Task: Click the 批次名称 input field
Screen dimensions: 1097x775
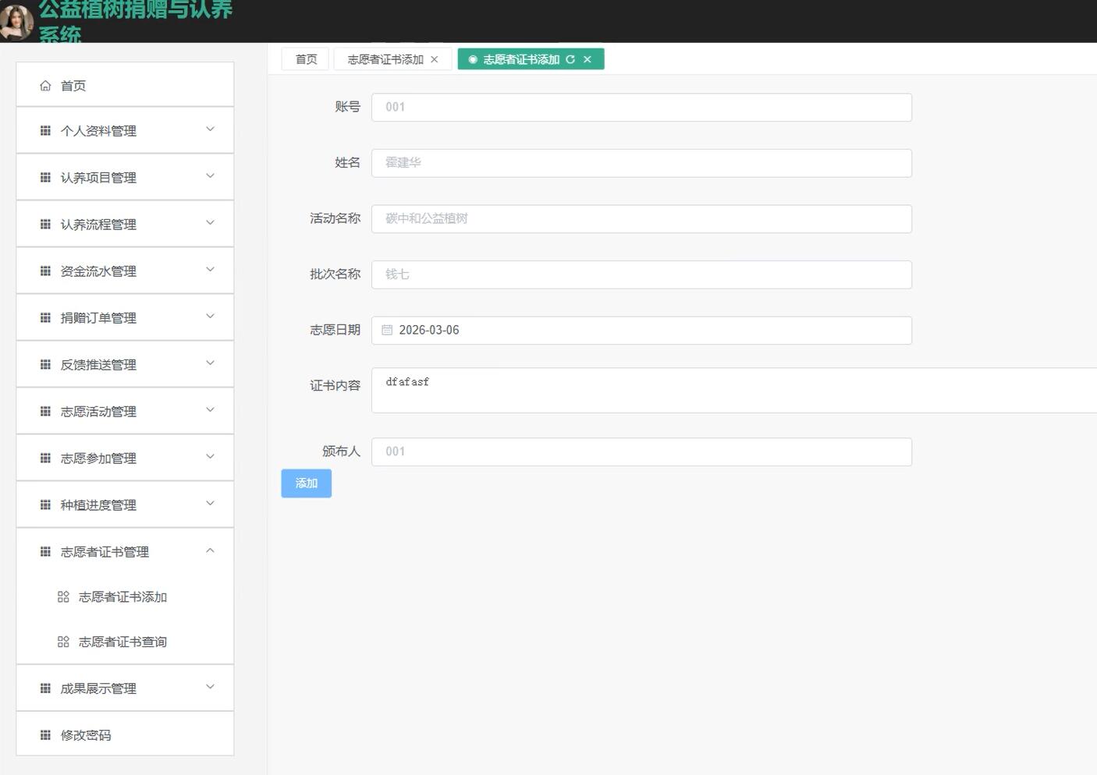Action: click(641, 274)
